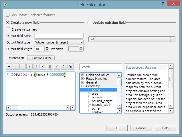Click the function Search box
This screenshot has width=182, height=137.
pyautogui.click(x=101, y=67)
